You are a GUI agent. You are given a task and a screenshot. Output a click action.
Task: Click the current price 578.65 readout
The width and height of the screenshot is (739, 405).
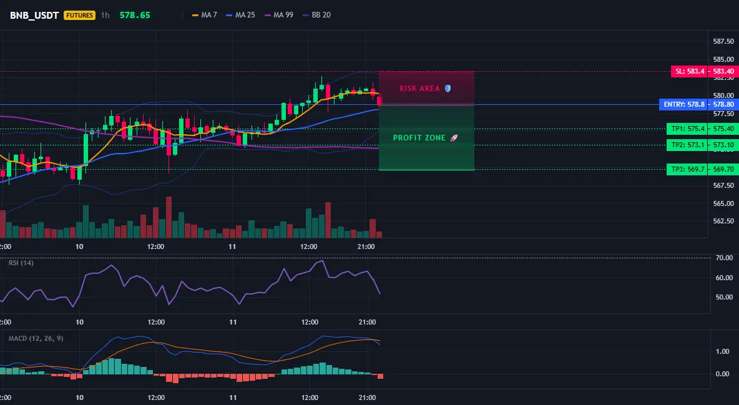pos(135,15)
